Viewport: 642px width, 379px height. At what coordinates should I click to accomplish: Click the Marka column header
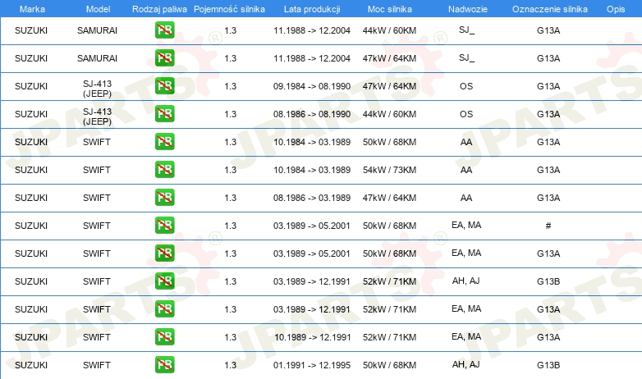point(32,9)
